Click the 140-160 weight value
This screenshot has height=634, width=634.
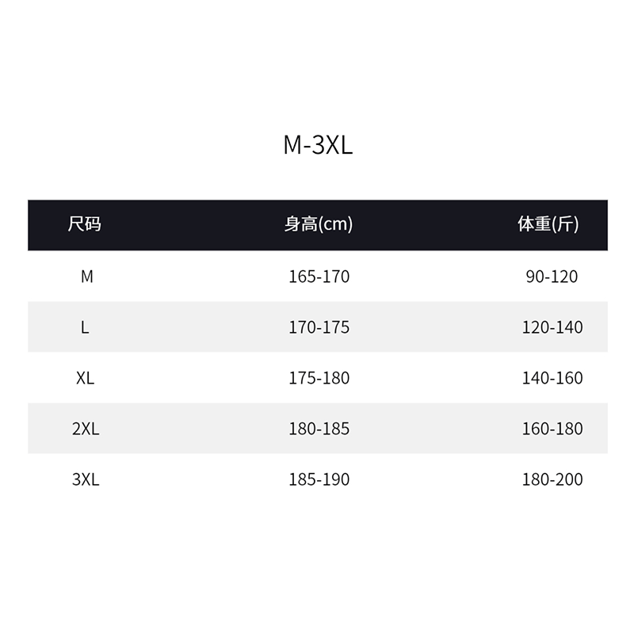(x=552, y=378)
